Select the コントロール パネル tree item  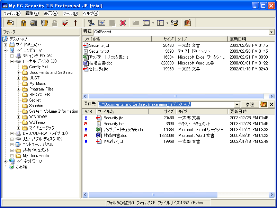pyautogui.click(x=38, y=145)
